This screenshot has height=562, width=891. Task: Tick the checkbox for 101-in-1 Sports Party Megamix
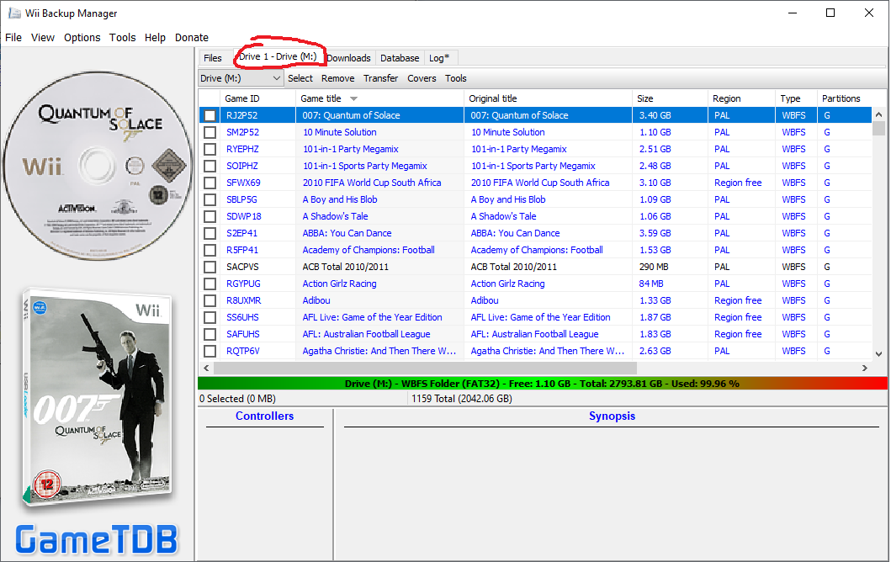[209, 166]
